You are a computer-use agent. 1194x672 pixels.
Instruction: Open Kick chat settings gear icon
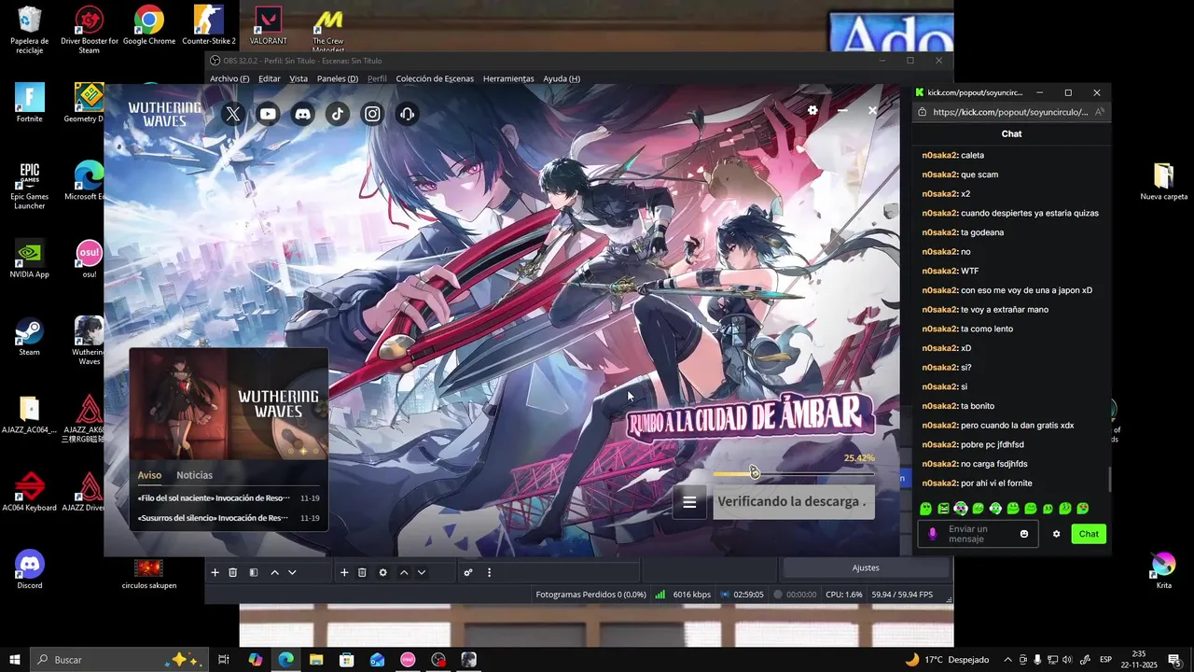tap(1056, 534)
